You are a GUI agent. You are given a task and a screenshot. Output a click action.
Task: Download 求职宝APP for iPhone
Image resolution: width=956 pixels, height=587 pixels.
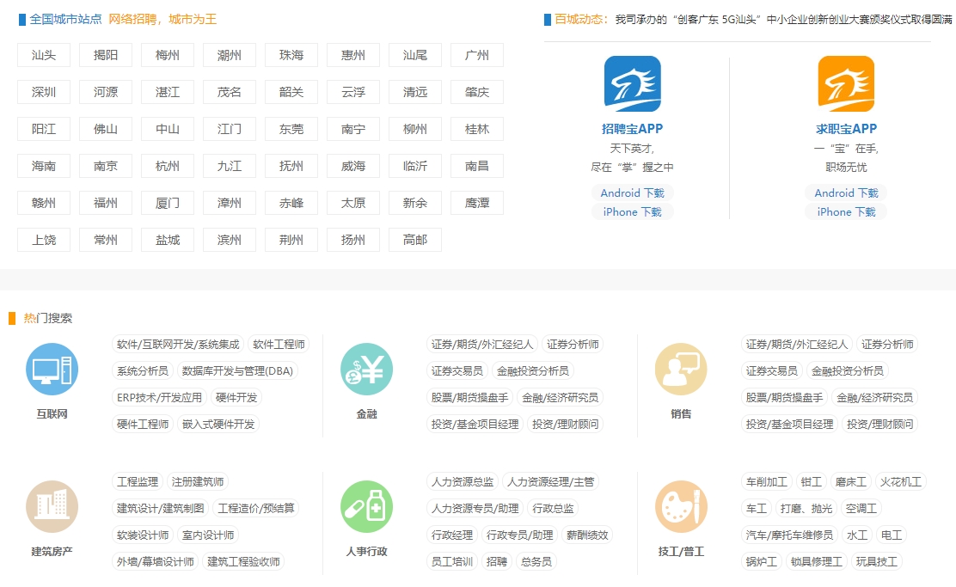click(846, 212)
